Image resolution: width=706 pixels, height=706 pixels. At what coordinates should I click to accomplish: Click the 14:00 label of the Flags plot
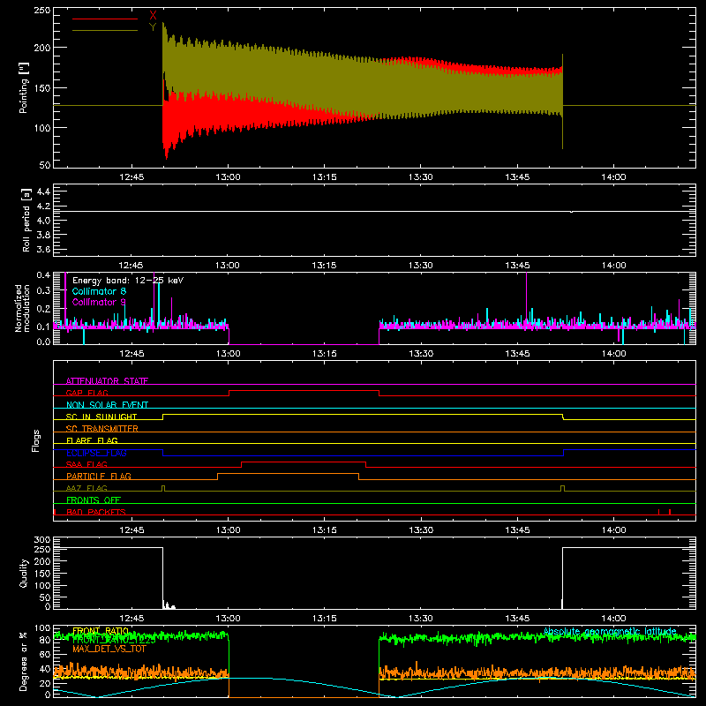(613, 530)
